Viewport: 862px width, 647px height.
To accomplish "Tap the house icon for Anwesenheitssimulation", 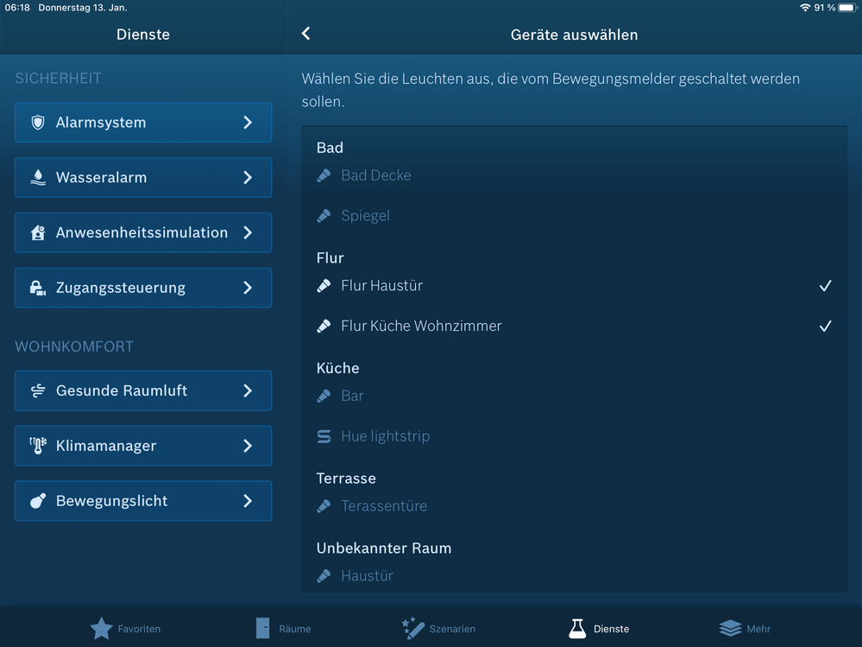I will coord(38,233).
